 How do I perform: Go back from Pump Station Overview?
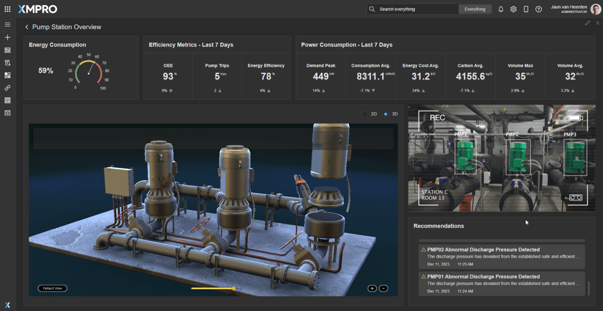[27, 27]
